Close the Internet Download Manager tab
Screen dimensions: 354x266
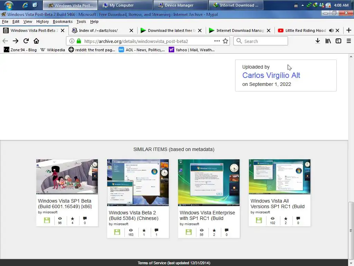[269, 30]
